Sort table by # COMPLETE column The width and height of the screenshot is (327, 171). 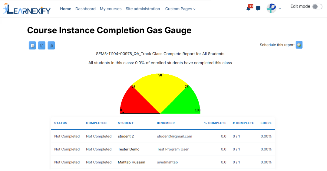pos(243,123)
